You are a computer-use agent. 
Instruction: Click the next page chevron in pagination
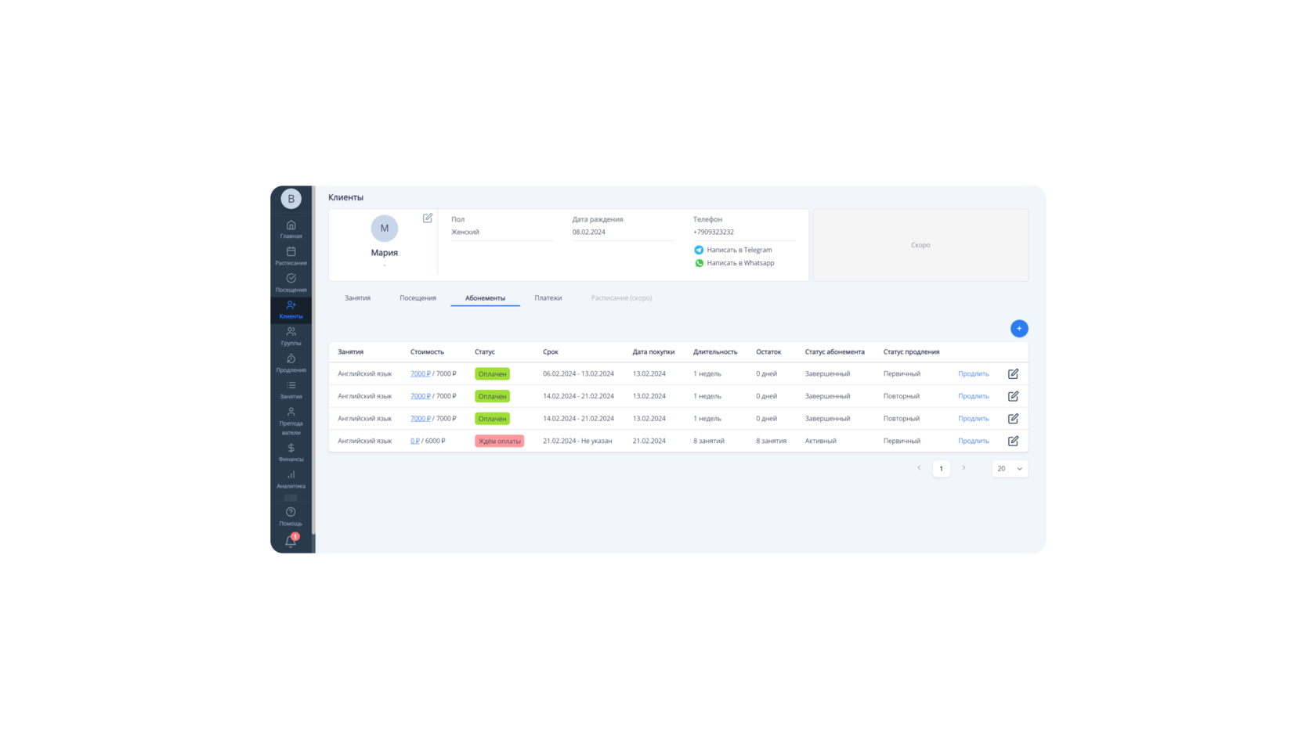click(x=963, y=468)
